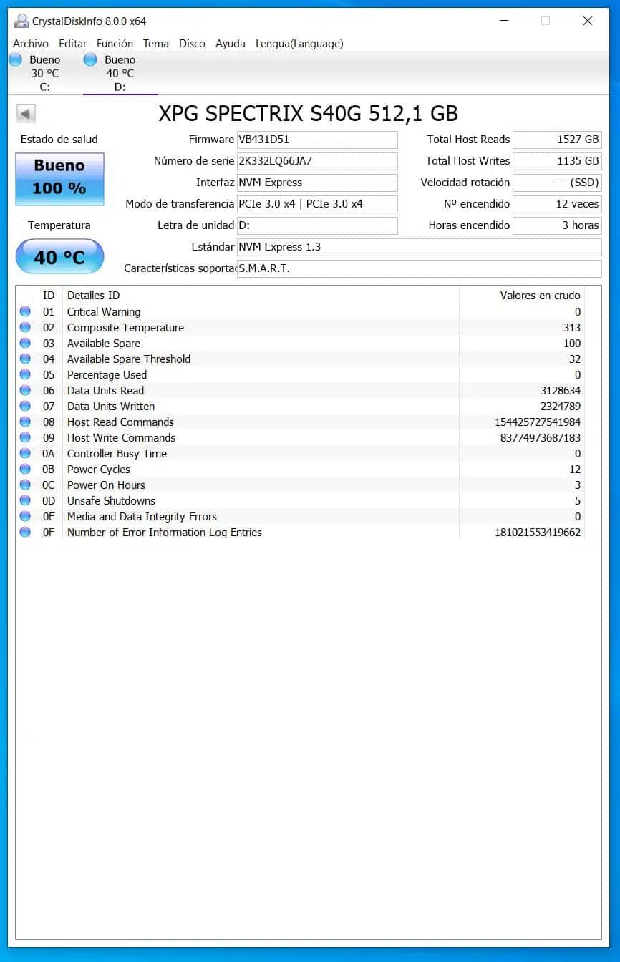This screenshot has width=620, height=962.
Task: Click the Bueno 100 % health status button
Action: (x=59, y=179)
